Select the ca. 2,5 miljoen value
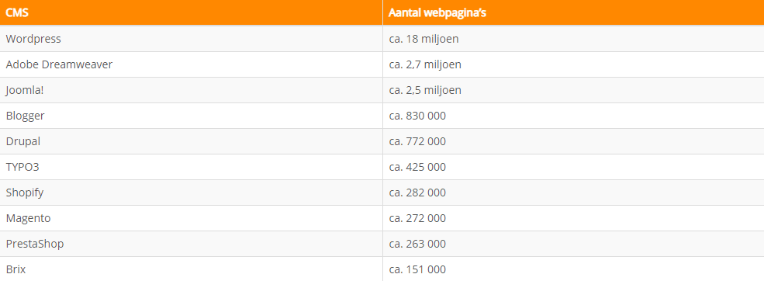Image resolution: width=764 pixels, height=281 pixels. pos(425,90)
